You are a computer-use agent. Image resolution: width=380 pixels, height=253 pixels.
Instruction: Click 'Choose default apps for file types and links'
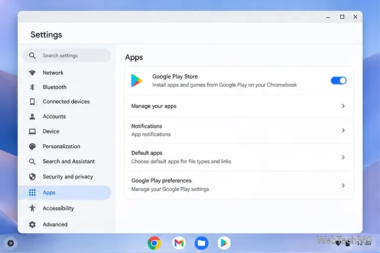pos(181,162)
